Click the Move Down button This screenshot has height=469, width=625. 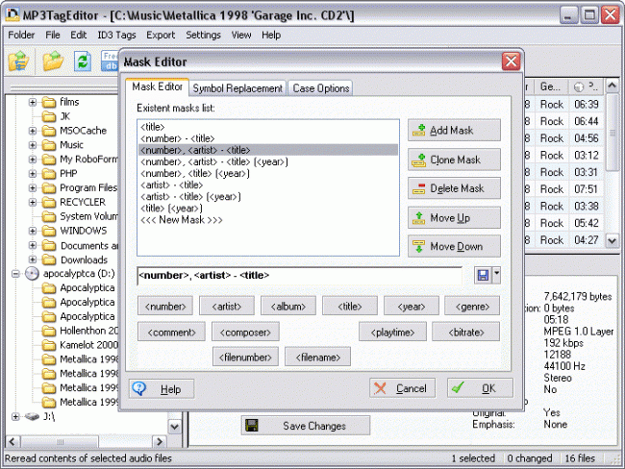pos(454,246)
